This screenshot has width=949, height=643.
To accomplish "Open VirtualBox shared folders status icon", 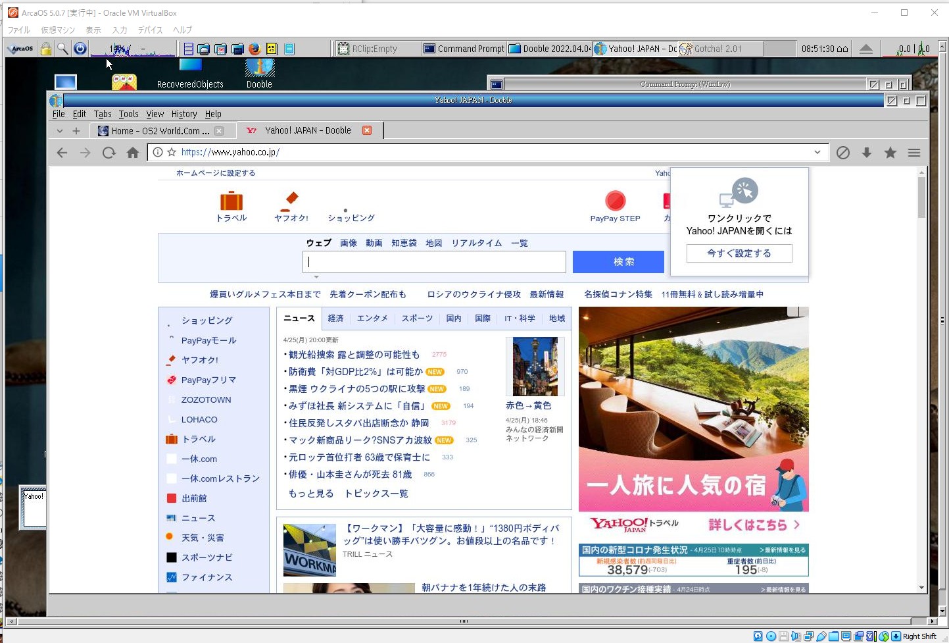I will [834, 636].
